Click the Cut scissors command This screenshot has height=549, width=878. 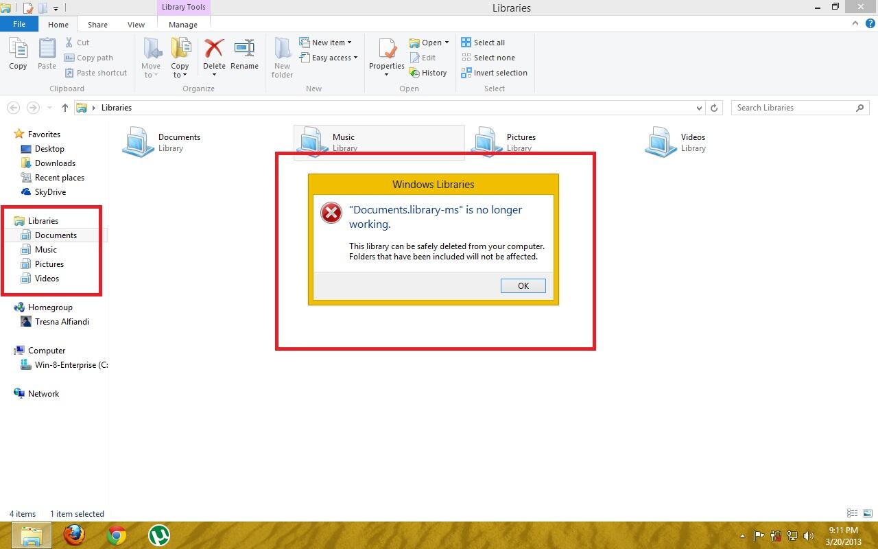tap(78, 43)
